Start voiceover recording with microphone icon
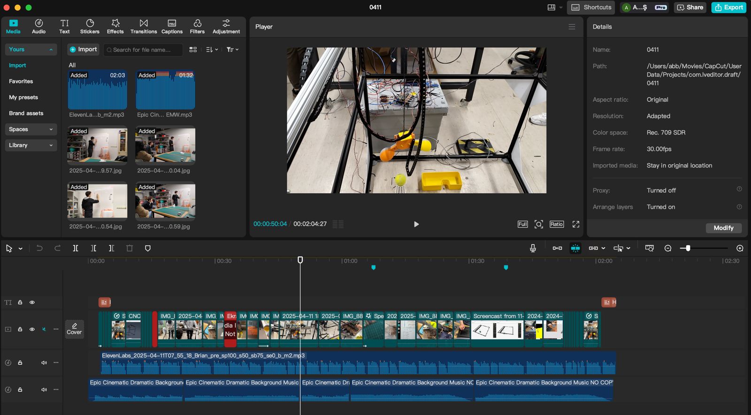This screenshot has height=415, width=751. click(533, 248)
